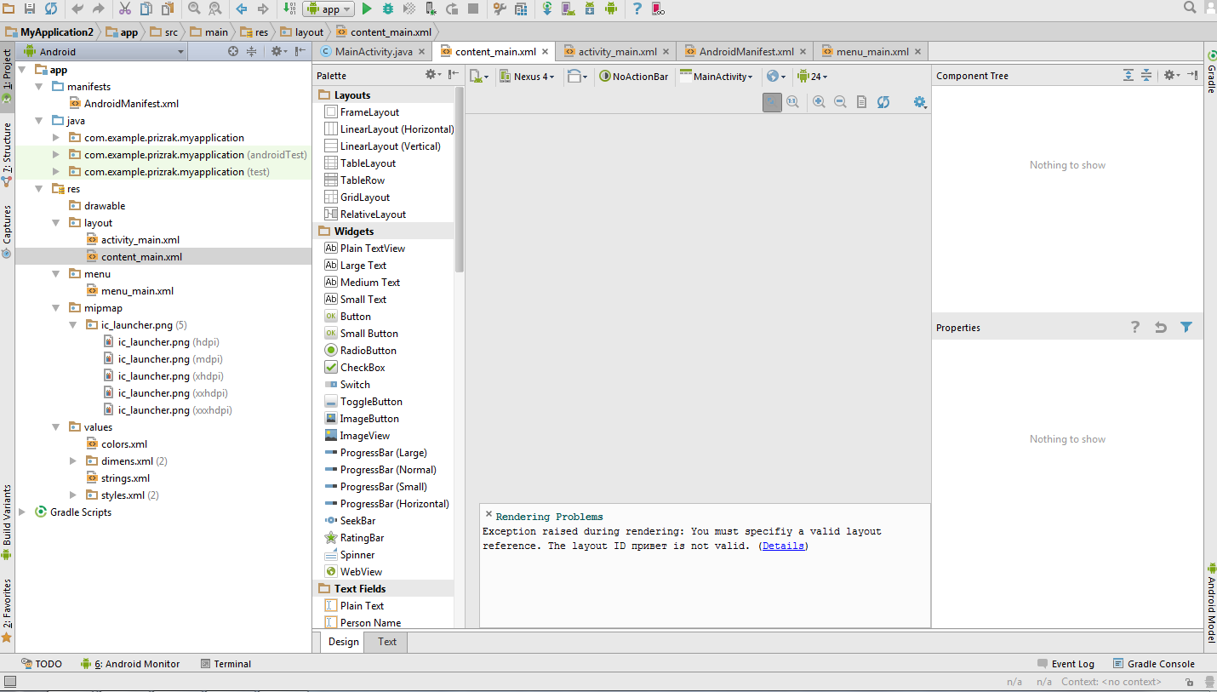This screenshot has height=692, width=1217.
Task: Select the Design tab at the bottom
Action: click(x=344, y=642)
